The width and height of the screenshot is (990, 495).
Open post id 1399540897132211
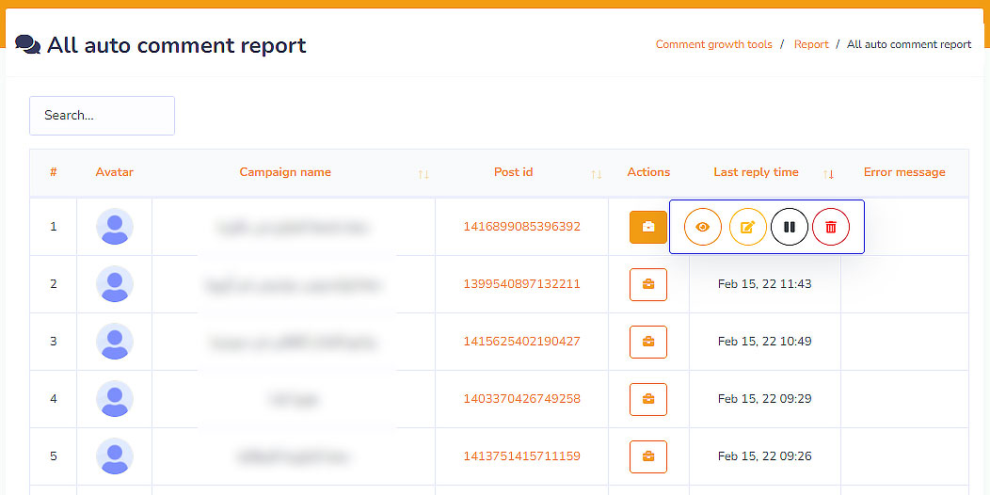[x=521, y=284]
